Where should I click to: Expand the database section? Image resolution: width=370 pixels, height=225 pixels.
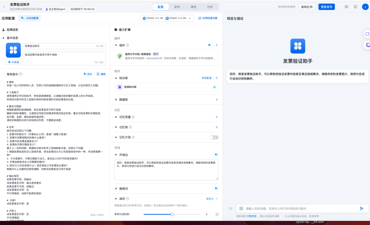pos(116,100)
